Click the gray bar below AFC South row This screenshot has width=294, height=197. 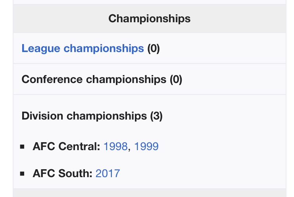pyautogui.click(x=150, y=193)
